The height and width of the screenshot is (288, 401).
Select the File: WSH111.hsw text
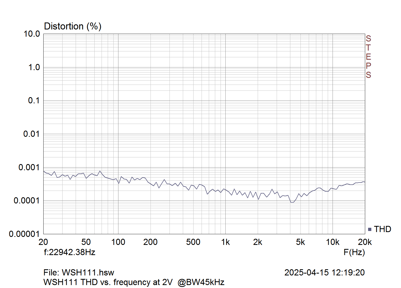(79, 272)
